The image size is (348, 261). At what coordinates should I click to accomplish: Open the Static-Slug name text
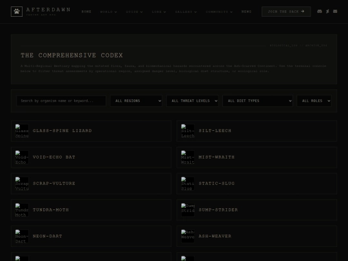(x=217, y=184)
